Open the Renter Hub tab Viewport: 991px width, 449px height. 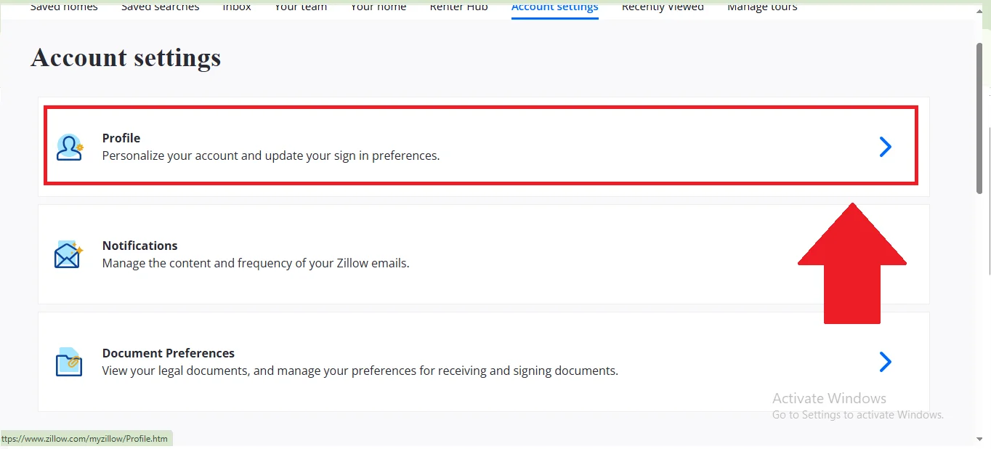tap(459, 7)
